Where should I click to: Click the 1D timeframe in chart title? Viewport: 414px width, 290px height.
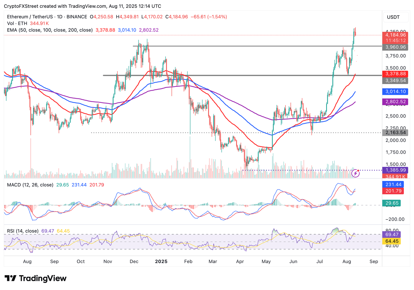60,17
